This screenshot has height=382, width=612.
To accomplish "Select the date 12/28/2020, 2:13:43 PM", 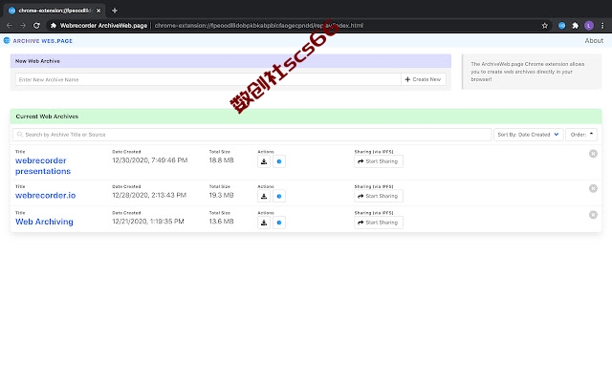I will (x=149, y=195).
